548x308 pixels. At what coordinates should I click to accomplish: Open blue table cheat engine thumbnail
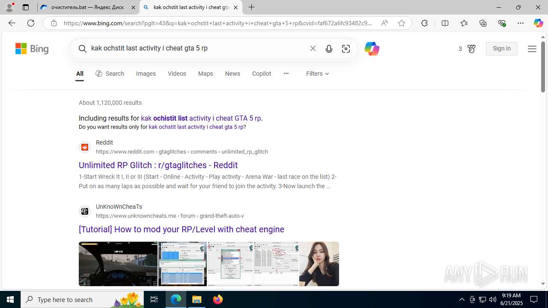[182, 264]
